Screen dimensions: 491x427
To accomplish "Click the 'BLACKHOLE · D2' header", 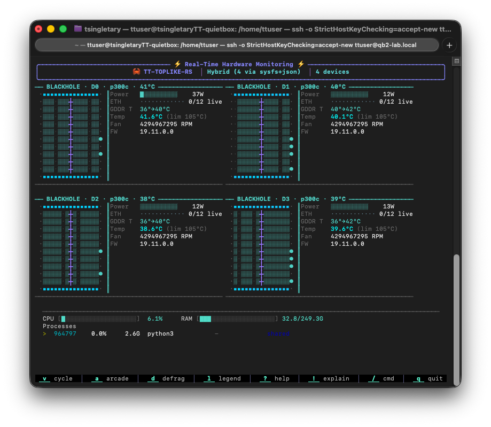I will pyautogui.click(x=72, y=199).
